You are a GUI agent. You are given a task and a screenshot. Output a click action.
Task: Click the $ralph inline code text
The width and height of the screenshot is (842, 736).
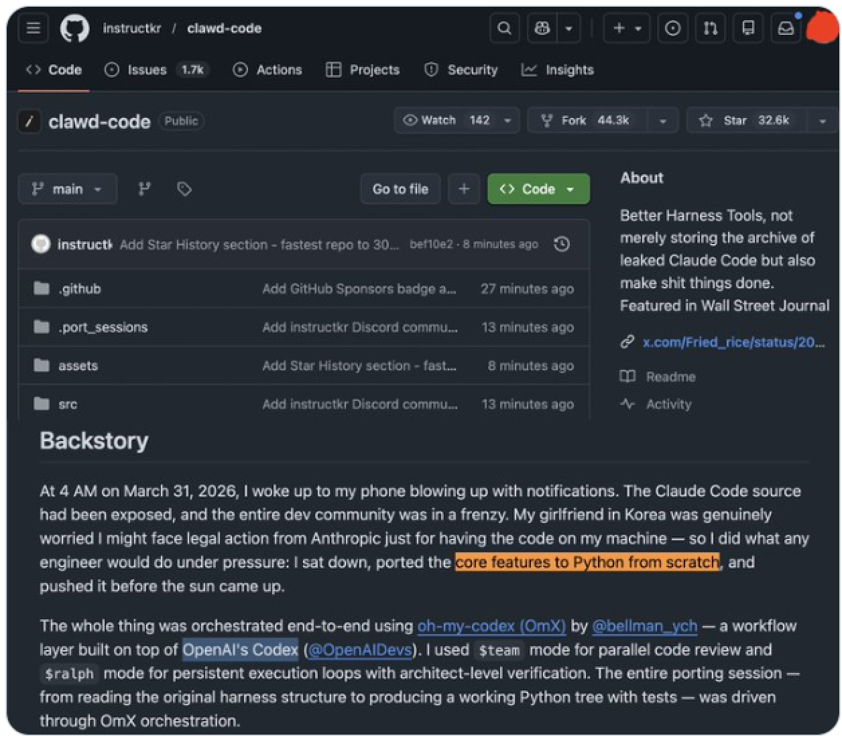point(68,674)
